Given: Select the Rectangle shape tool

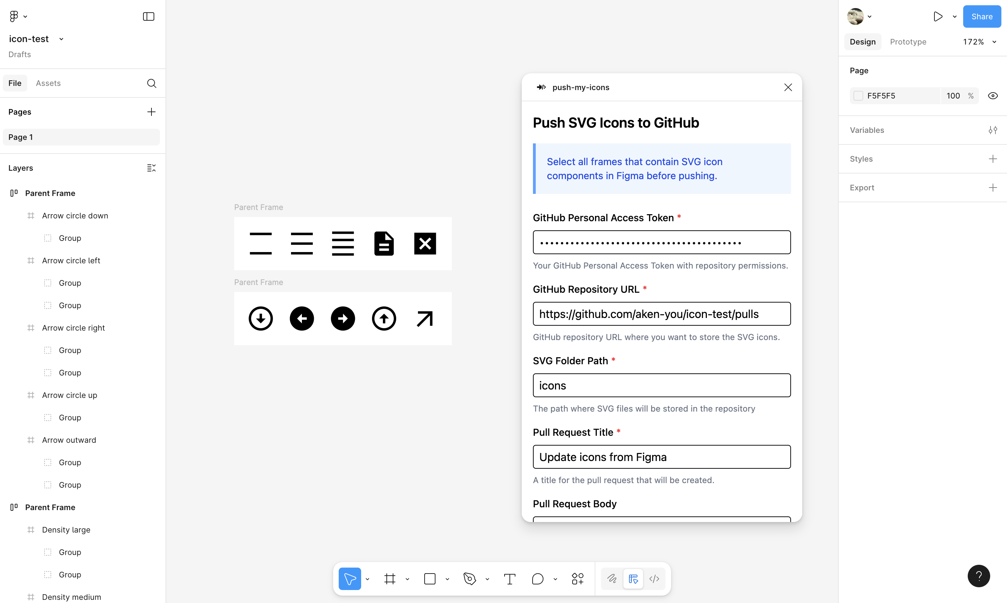Looking at the screenshot, I should tap(430, 578).
